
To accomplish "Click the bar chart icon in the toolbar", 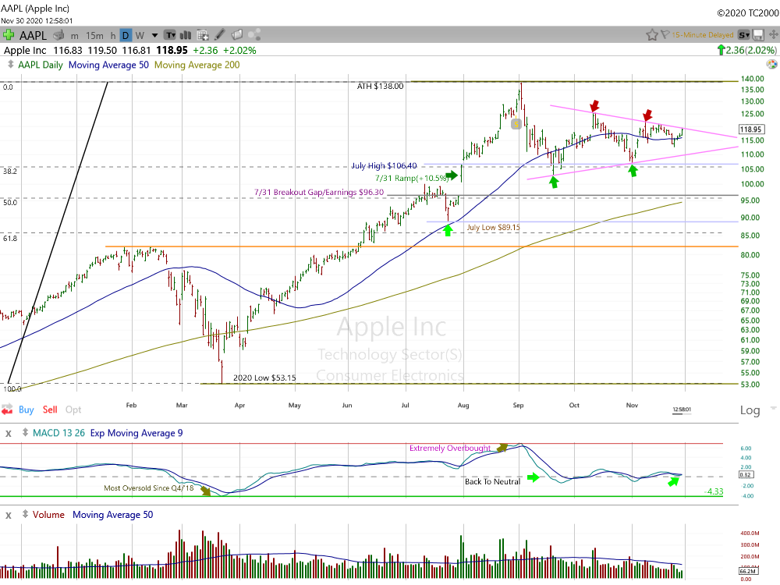I will [x=186, y=35].
